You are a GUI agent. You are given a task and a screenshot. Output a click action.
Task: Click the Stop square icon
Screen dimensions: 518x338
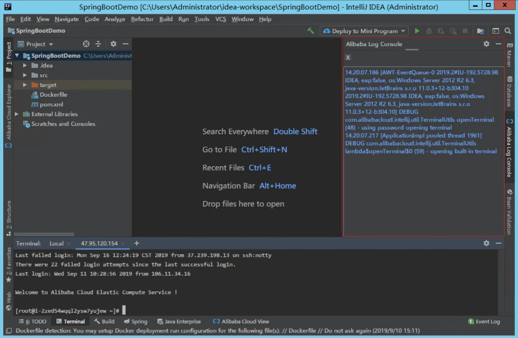[x=465, y=31]
